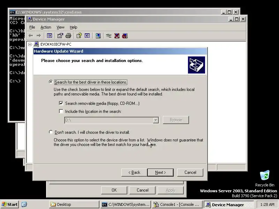Minimize the cmd.exe window
This screenshot has height=209, width=279.
coord(224,12)
